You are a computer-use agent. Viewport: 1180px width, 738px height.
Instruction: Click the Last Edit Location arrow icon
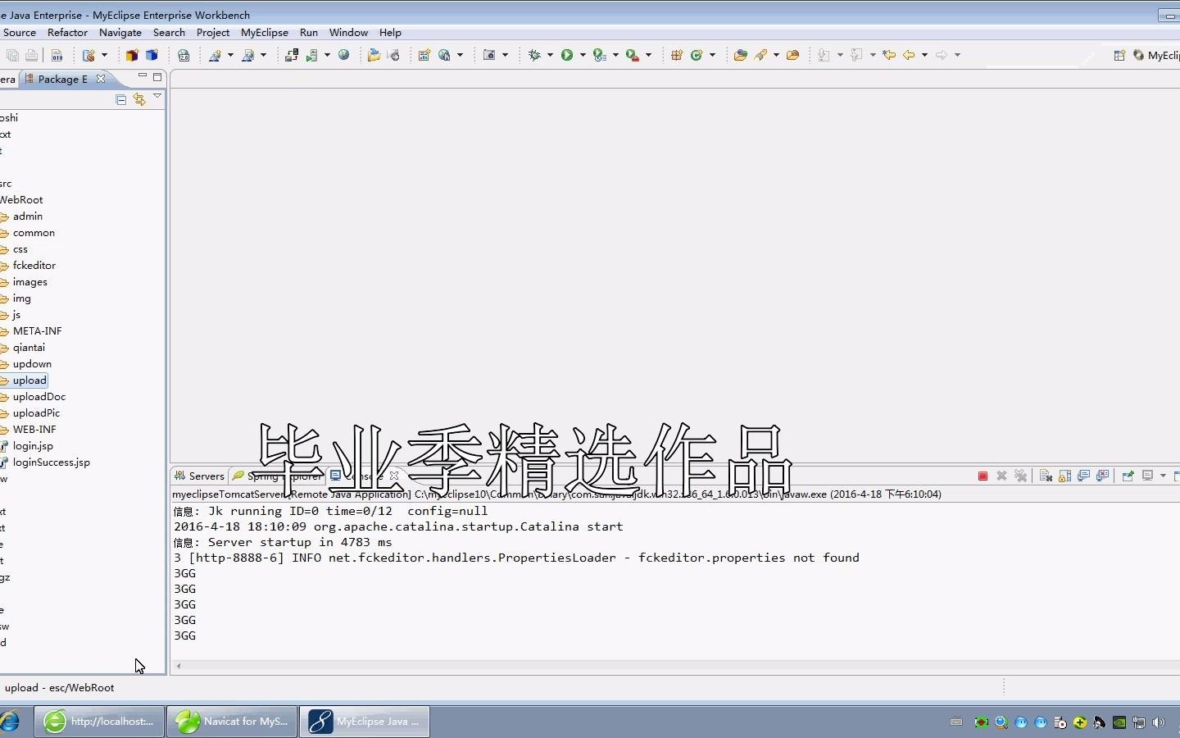888,55
